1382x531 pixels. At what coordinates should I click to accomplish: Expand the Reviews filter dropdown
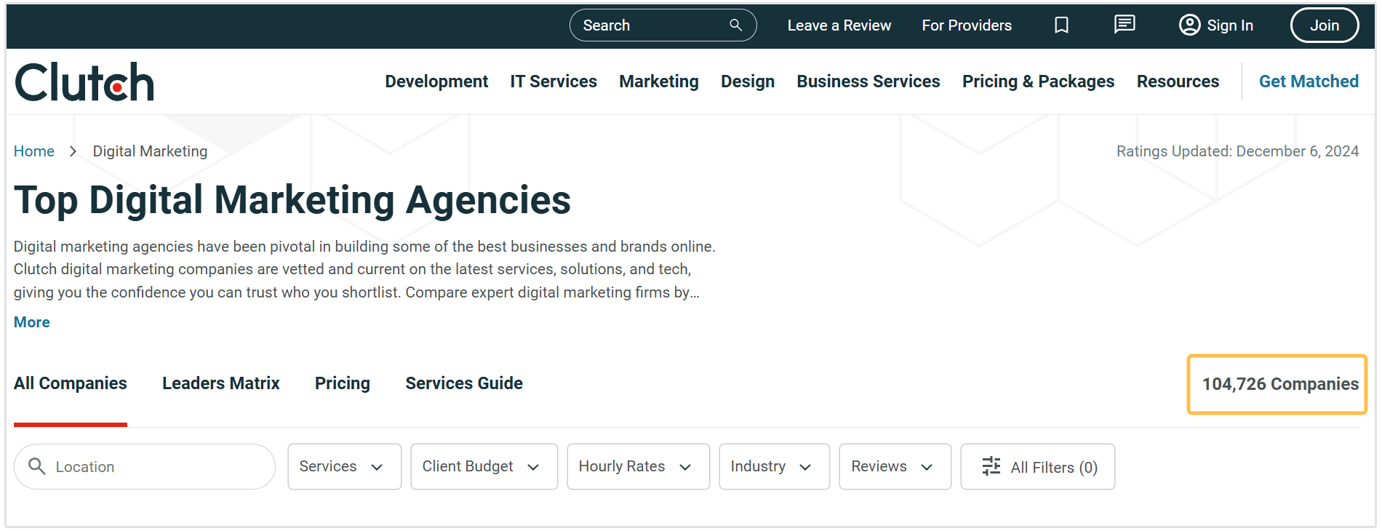[895, 466]
